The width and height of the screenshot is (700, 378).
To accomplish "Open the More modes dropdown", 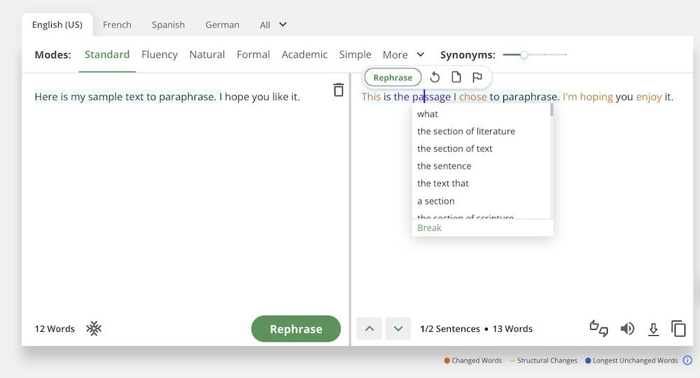I will [403, 55].
